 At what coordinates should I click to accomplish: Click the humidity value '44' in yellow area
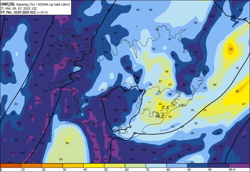point(160,104)
